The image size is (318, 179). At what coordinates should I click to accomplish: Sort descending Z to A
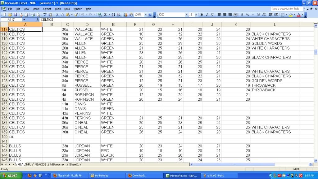[x=119, y=15]
